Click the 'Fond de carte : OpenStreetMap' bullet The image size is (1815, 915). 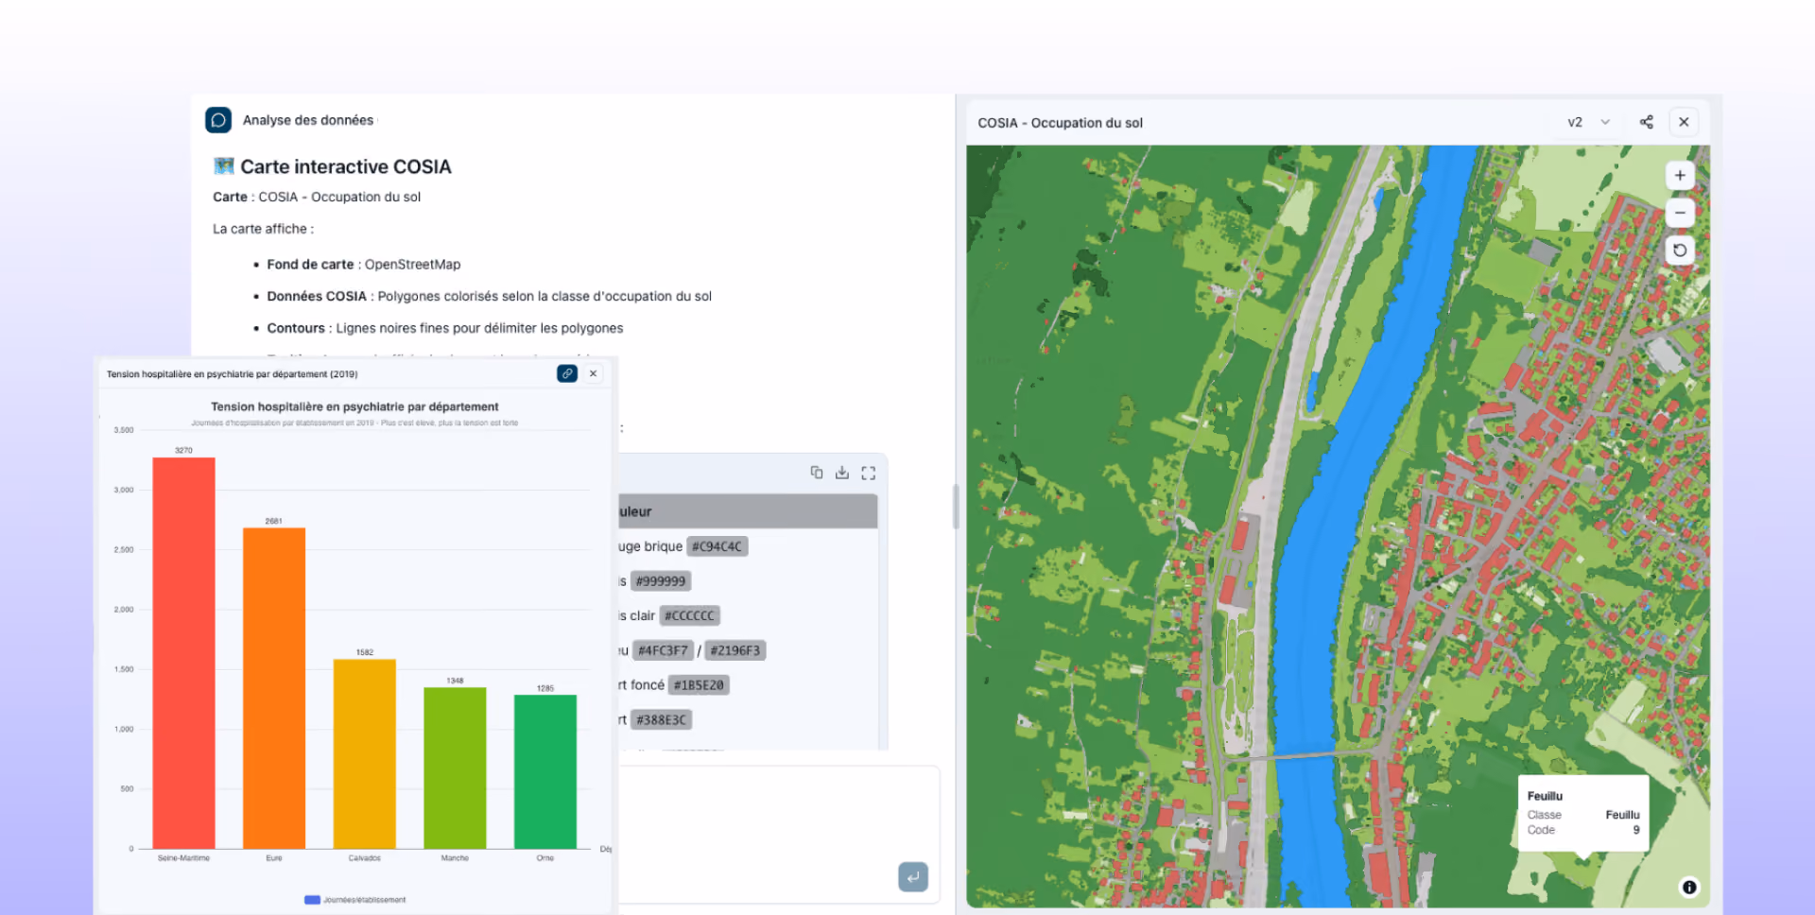364,265
